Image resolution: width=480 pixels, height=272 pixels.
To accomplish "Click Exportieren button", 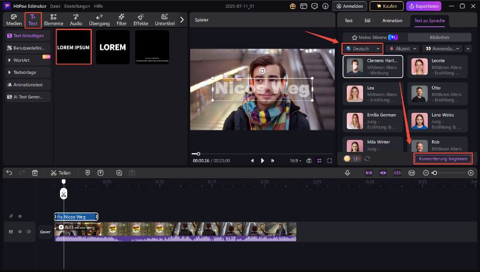I will 424,6.
